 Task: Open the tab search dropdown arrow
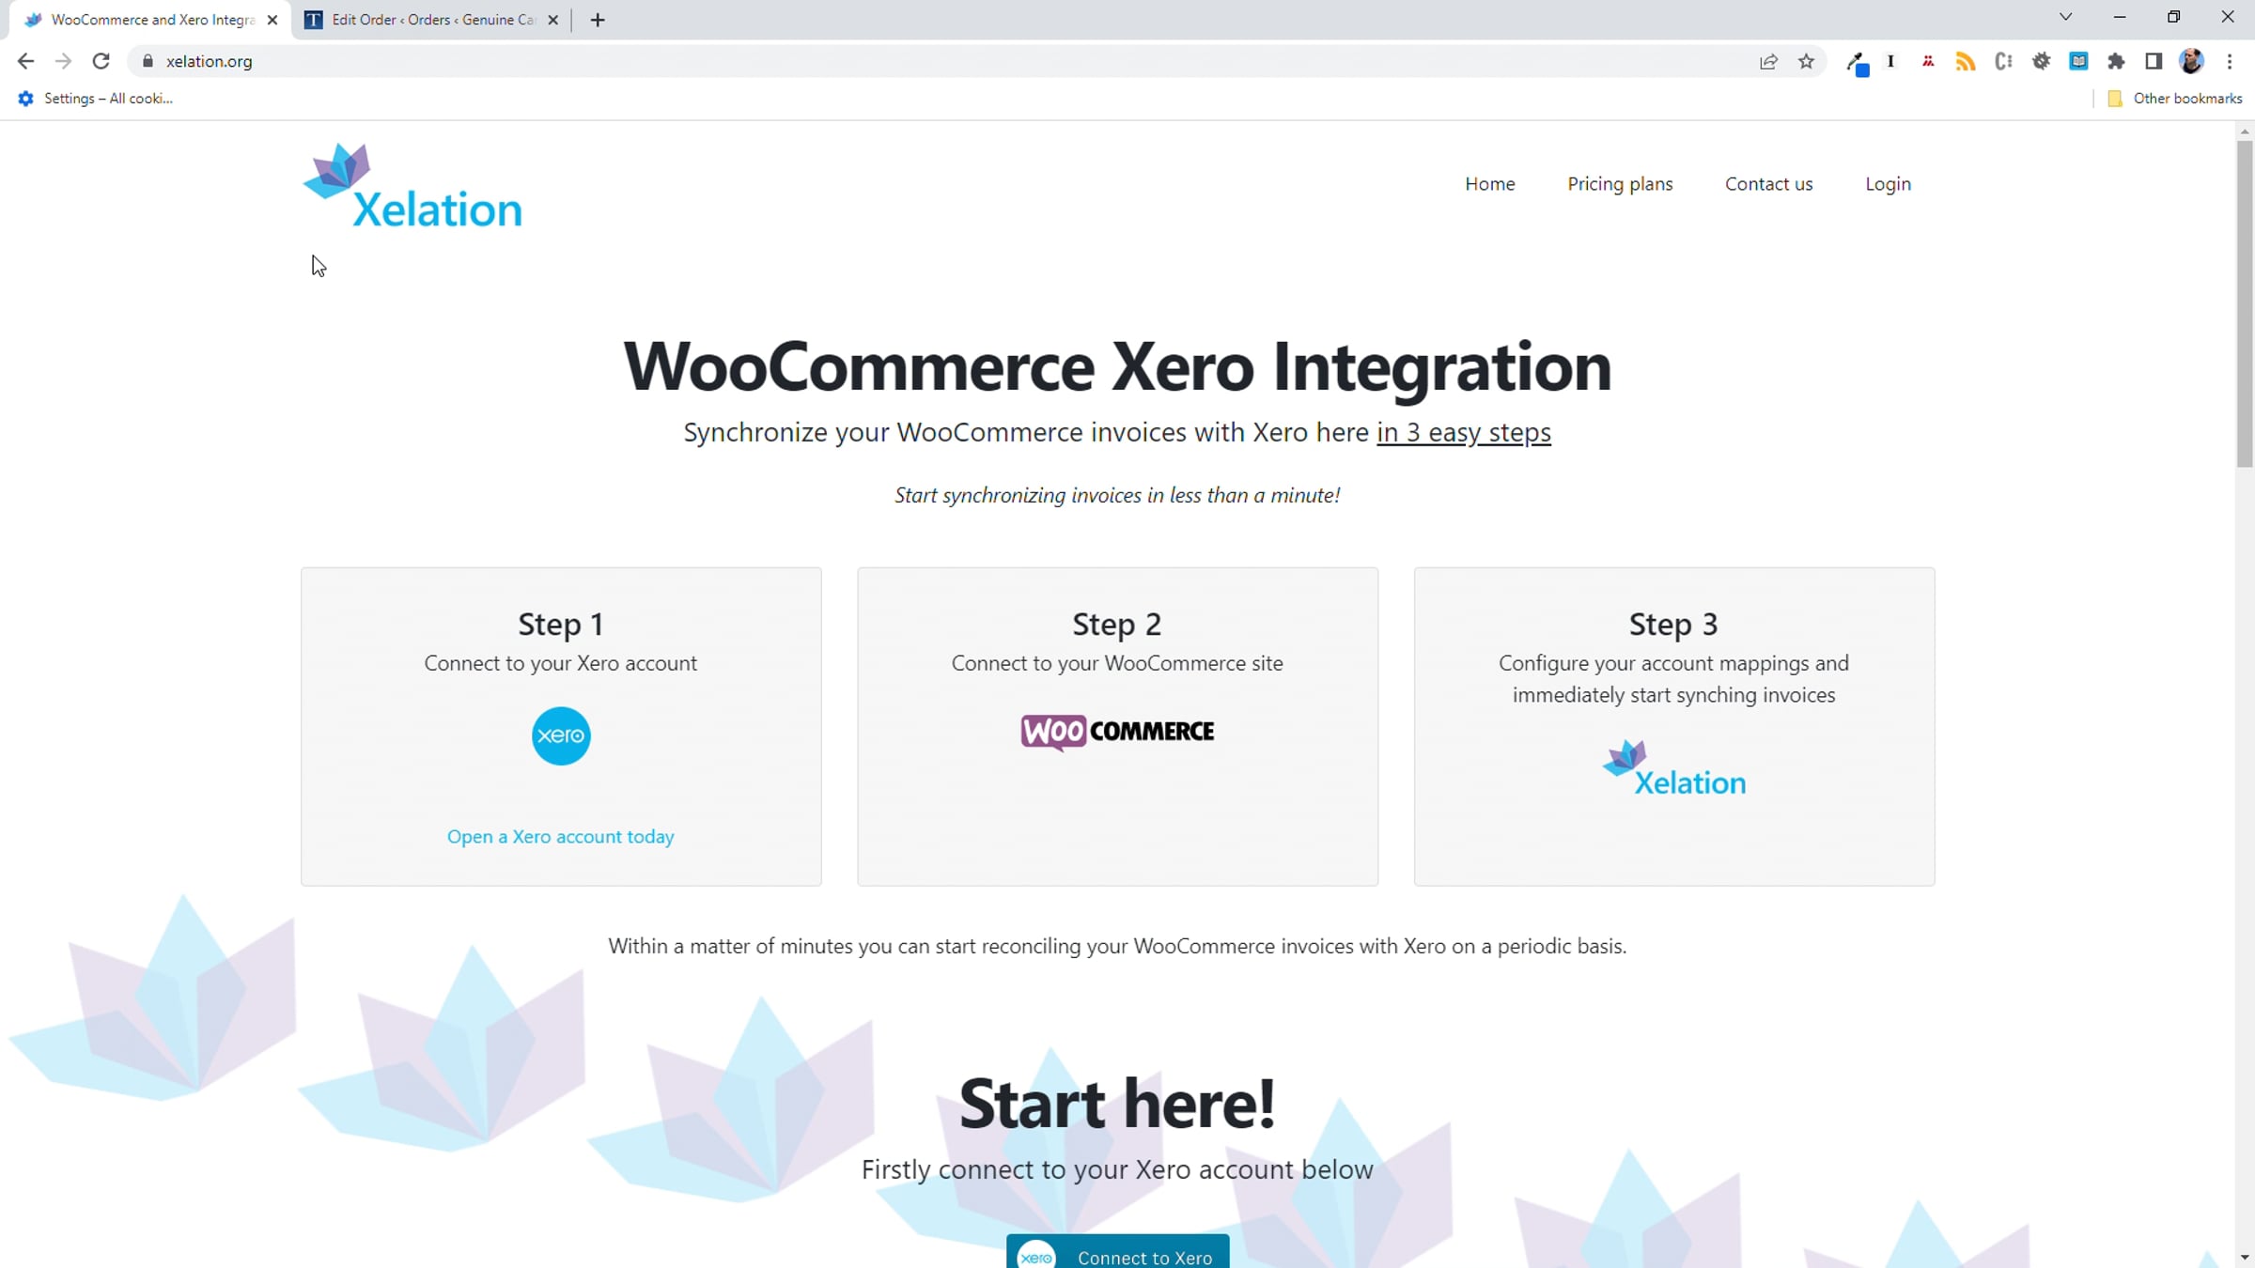tap(2065, 17)
